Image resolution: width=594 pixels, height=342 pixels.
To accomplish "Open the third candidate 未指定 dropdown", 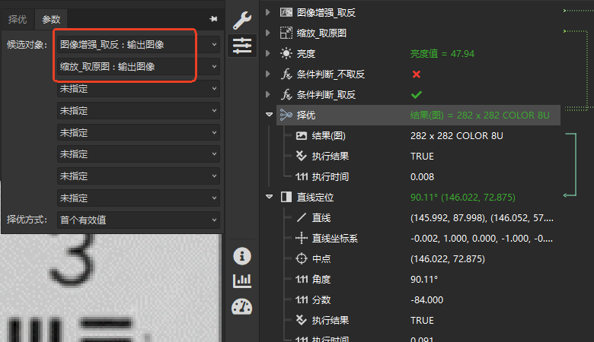I will click(x=139, y=88).
